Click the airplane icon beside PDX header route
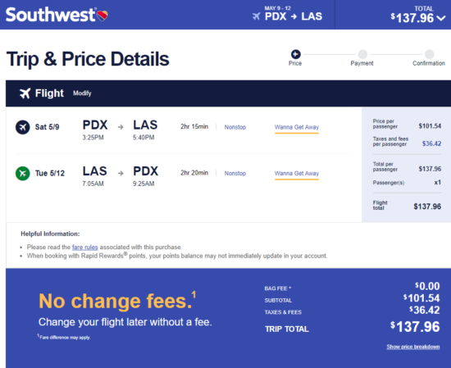Image resolution: width=451 pixels, height=368 pixels. [x=257, y=16]
